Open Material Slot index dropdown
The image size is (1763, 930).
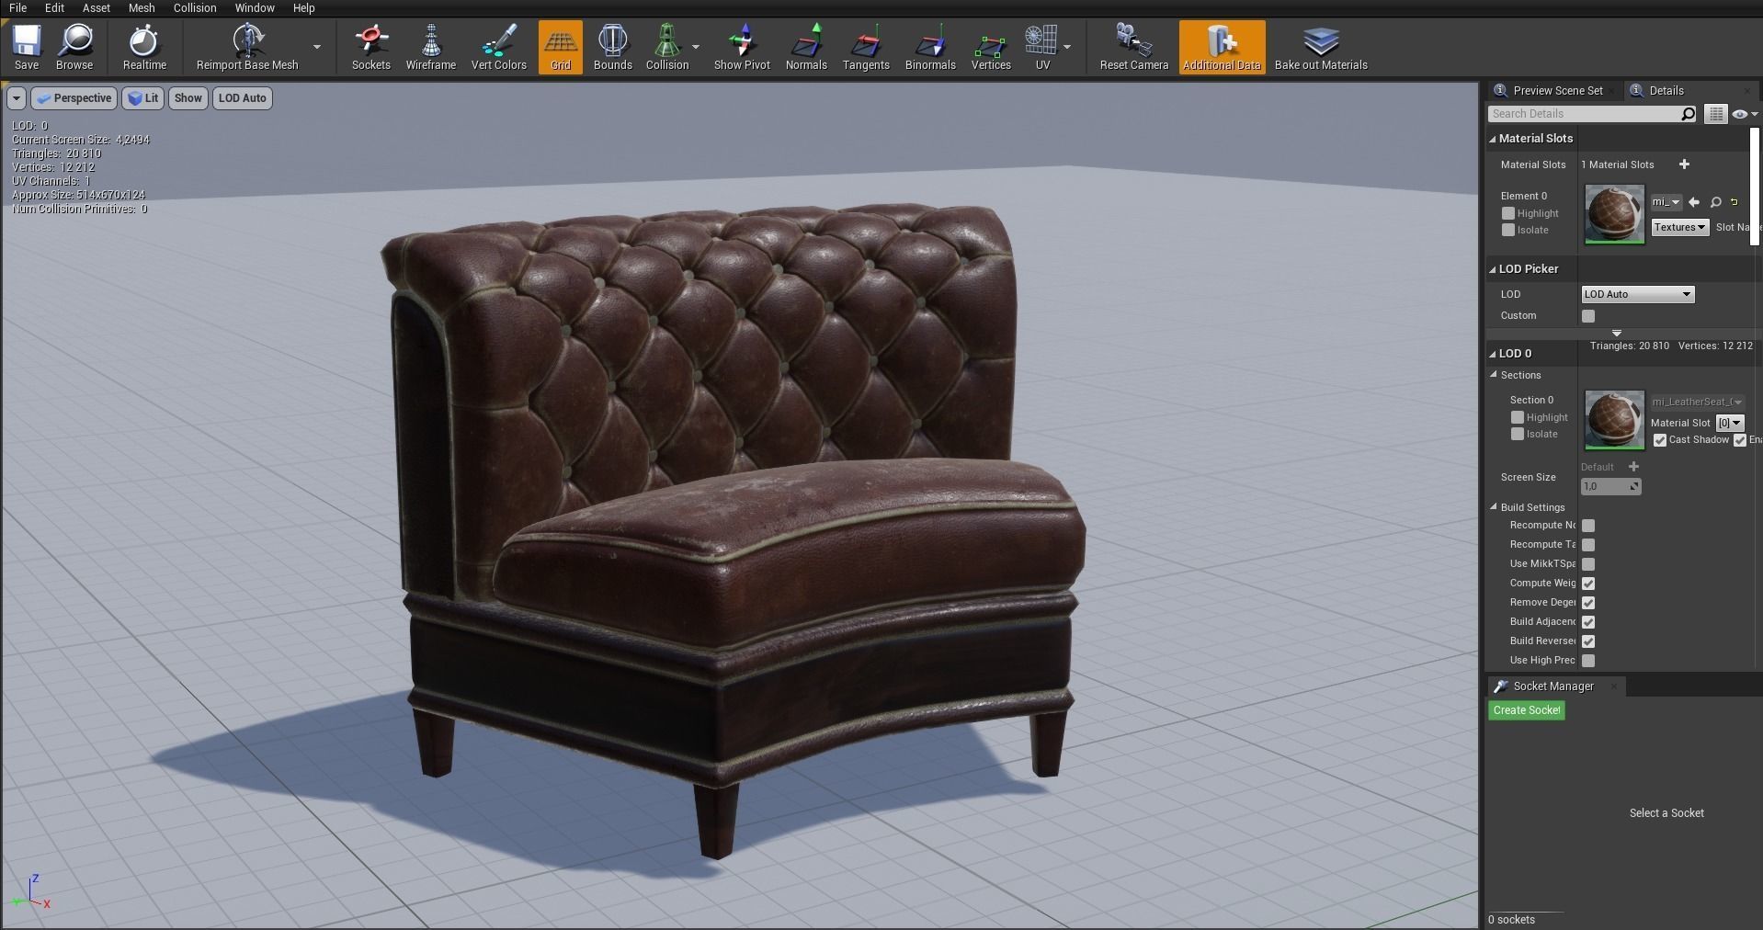click(x=1730, y=423)
